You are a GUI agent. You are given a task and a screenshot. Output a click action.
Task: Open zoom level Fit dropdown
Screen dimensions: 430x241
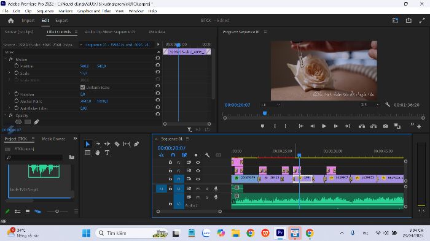pos(270,105)
